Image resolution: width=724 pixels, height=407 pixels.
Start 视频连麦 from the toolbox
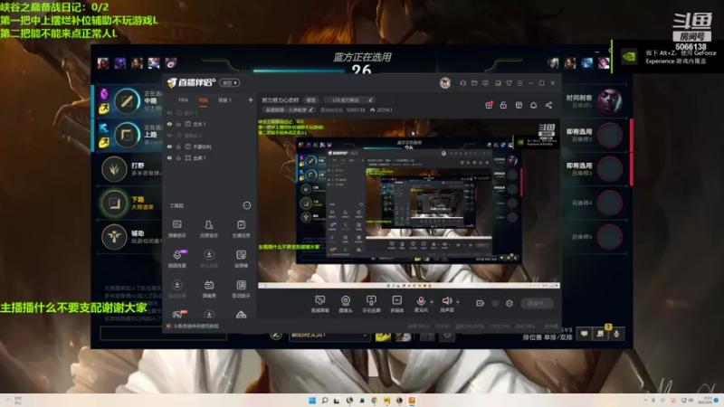pyautogui.click(x=176, y=259)
